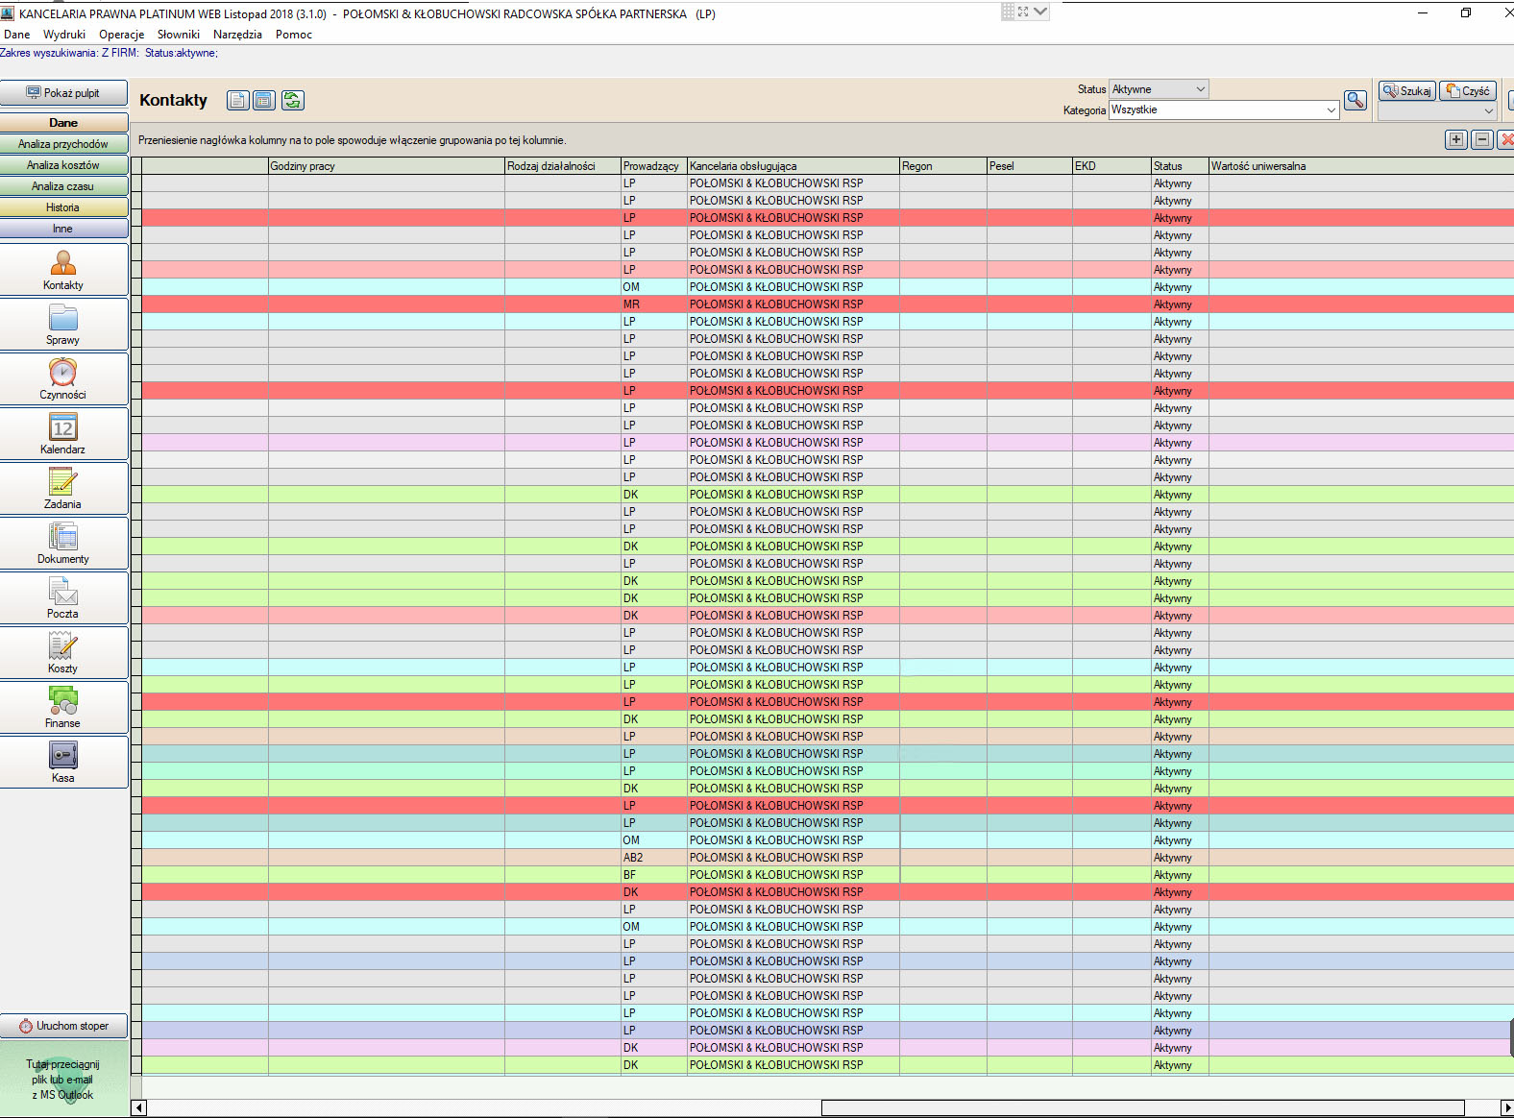Open the Słowniki menu
The image size is (1514, 1118).
[x=178, y=35]
